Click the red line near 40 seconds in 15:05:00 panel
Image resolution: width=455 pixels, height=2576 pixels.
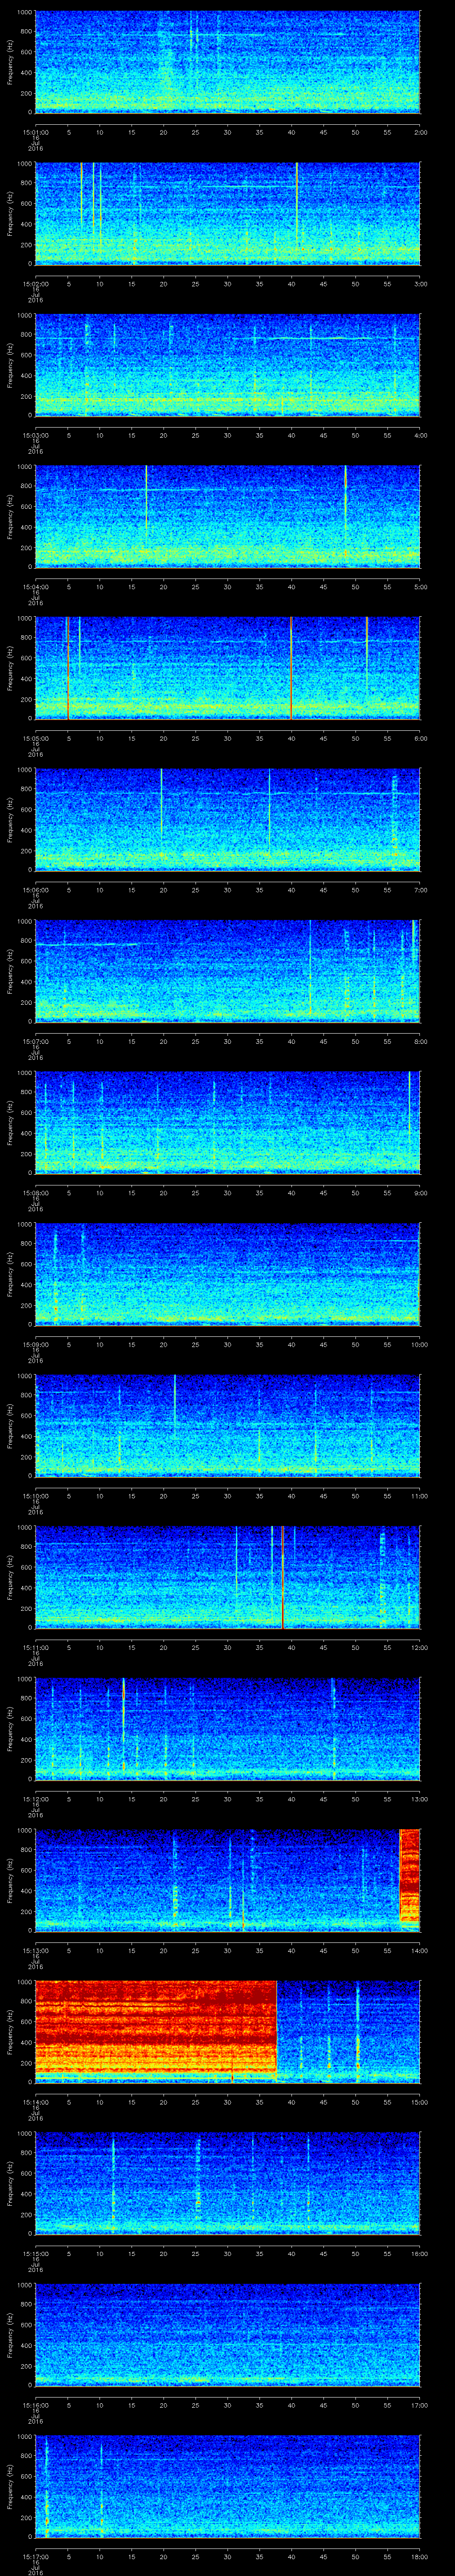tap(291, 668)
